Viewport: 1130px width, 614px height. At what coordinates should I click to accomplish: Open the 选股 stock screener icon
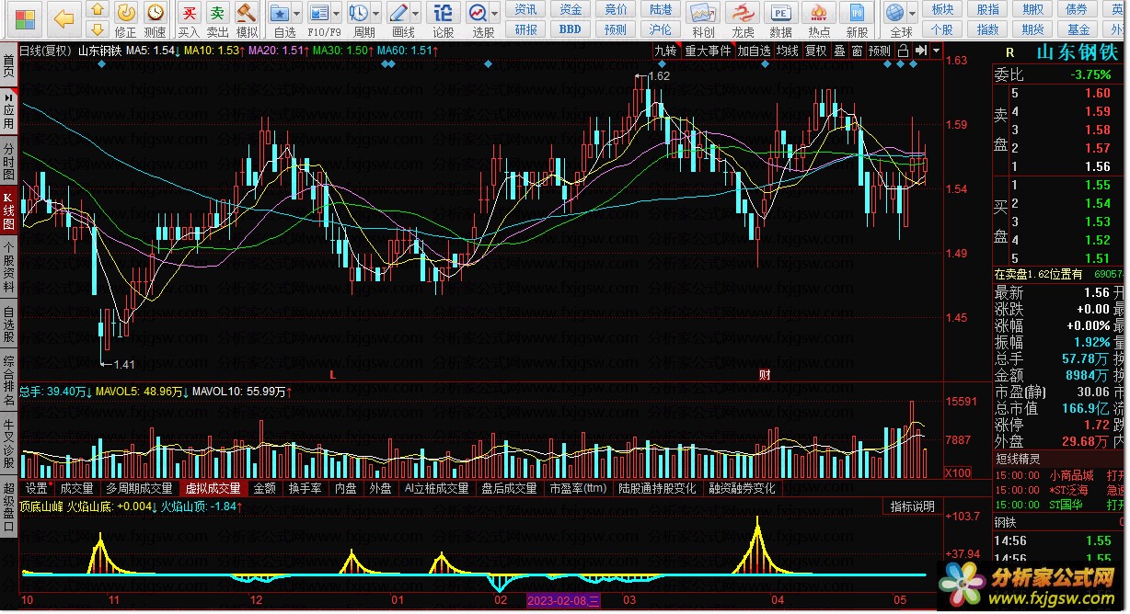coord(478,13)
